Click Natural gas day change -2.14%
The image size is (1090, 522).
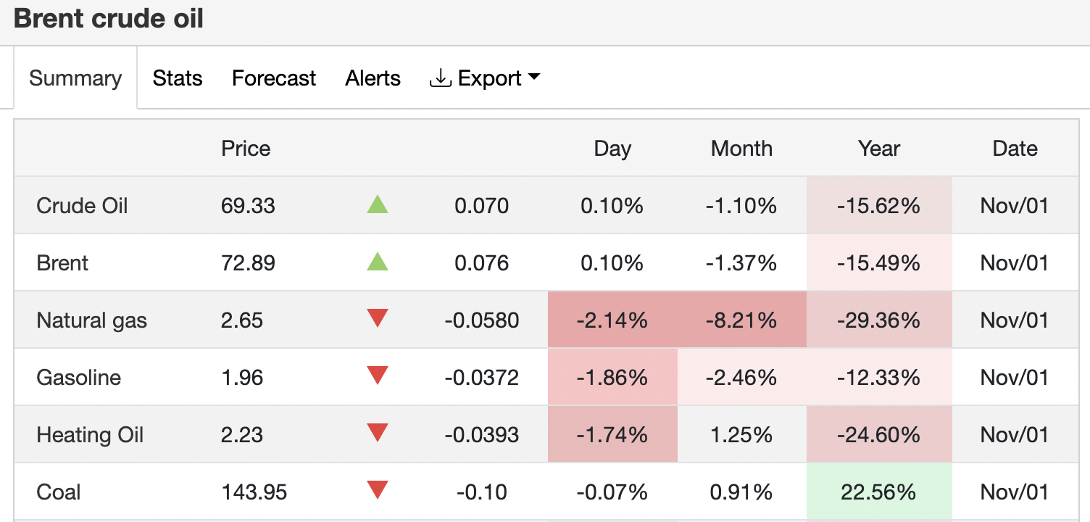click(612, 320)
